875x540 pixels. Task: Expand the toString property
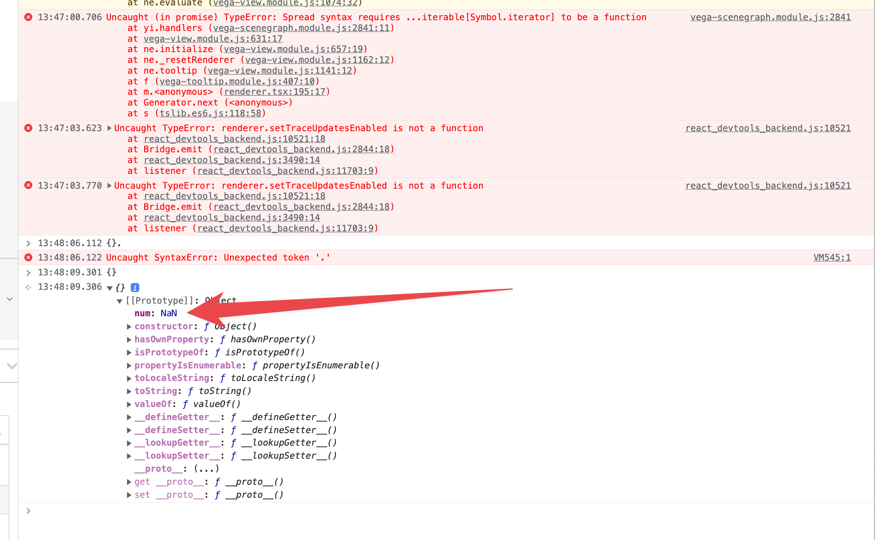(129, 391)
